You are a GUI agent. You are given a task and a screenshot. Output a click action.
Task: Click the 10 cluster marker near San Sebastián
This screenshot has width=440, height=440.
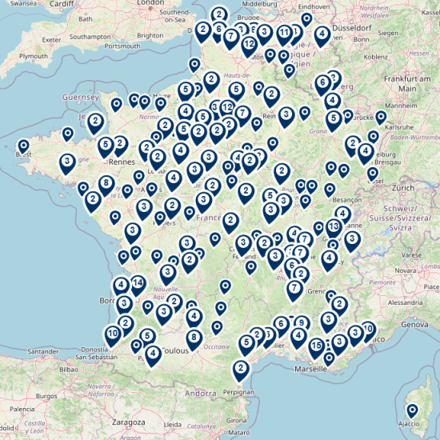(x=113, y=336)
